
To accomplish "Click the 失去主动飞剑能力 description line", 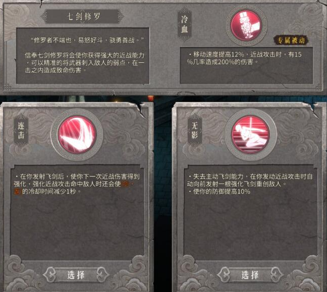I will pos(250,180).
